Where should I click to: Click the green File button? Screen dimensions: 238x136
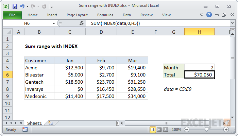[x=12, y=15]
